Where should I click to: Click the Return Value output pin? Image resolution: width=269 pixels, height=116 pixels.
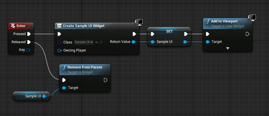[x=134, y=42]
